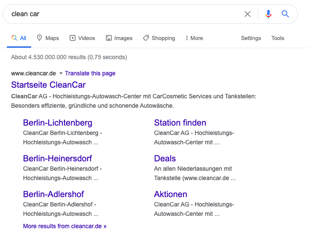Start voice search with the microphone icon
309x235 pixels.
point(268,14)
